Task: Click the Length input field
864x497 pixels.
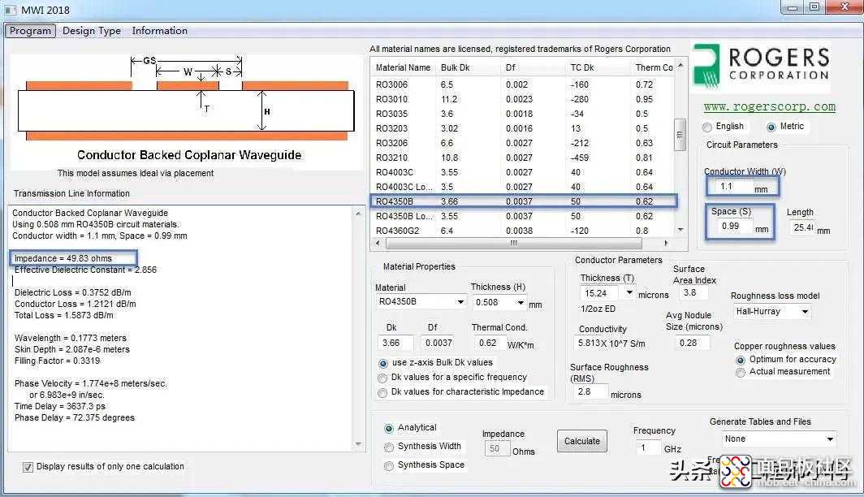Action: 802,227
